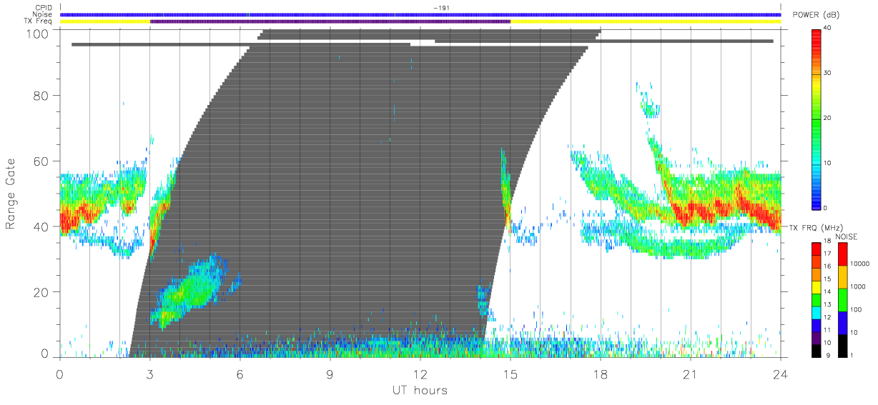Click the 6 tick on UT hours axis

point(240,374)
